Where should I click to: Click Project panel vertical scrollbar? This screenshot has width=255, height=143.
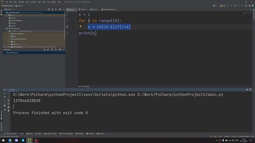65,26
